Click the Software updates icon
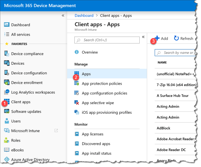 click(7, 111)
